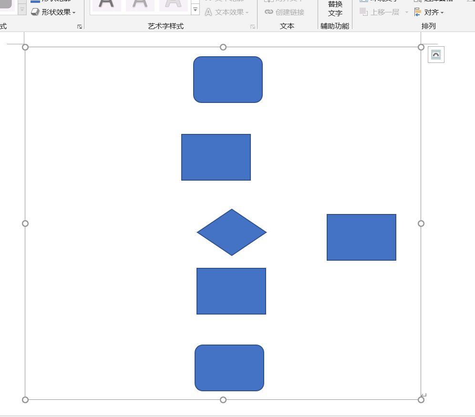Click the canvas right-middle sizing handle
This screenshot has height=417, width=475.
[x=421, y=224]
